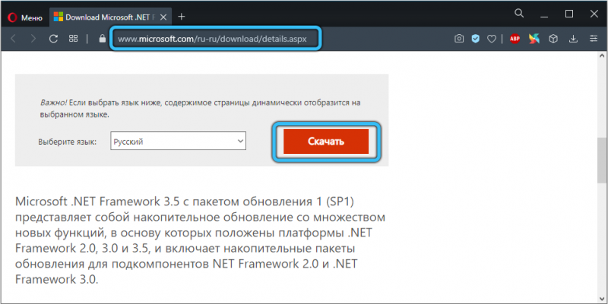Image resolution: width=608 pixels, height=304 pixels.
Task: Open the cube extensions icon
Action: 553,39
